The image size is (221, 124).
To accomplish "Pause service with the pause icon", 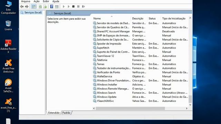I will tap(78, 7).
